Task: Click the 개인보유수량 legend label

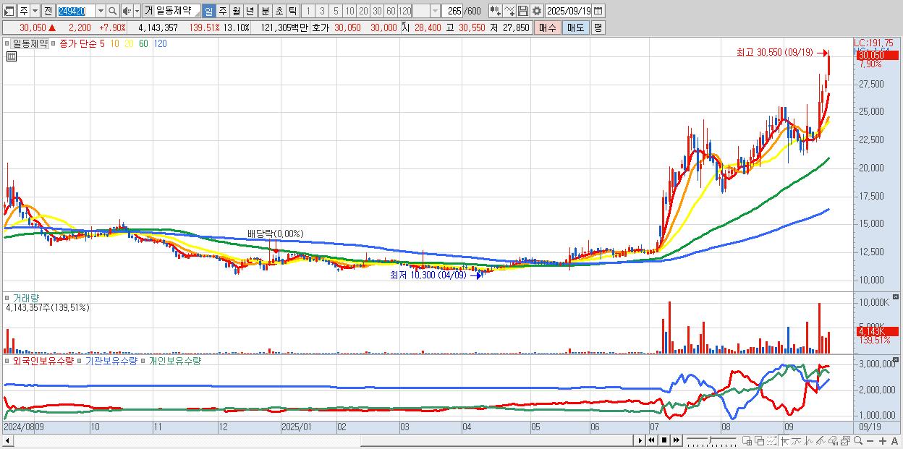Action: pyautogui.click(x=174, y=360)
